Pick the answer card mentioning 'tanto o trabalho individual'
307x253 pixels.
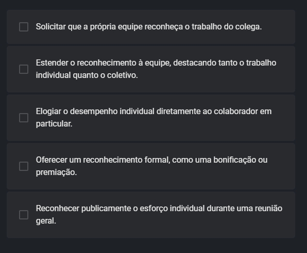pos(151,69)
